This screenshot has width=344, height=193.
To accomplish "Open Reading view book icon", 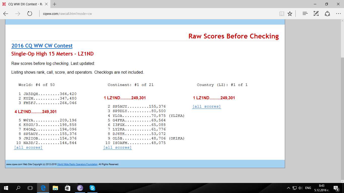I will click(x=282, y=14).
